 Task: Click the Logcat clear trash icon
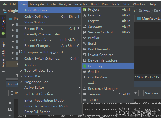pyautogui.click(x=10, y=102)
